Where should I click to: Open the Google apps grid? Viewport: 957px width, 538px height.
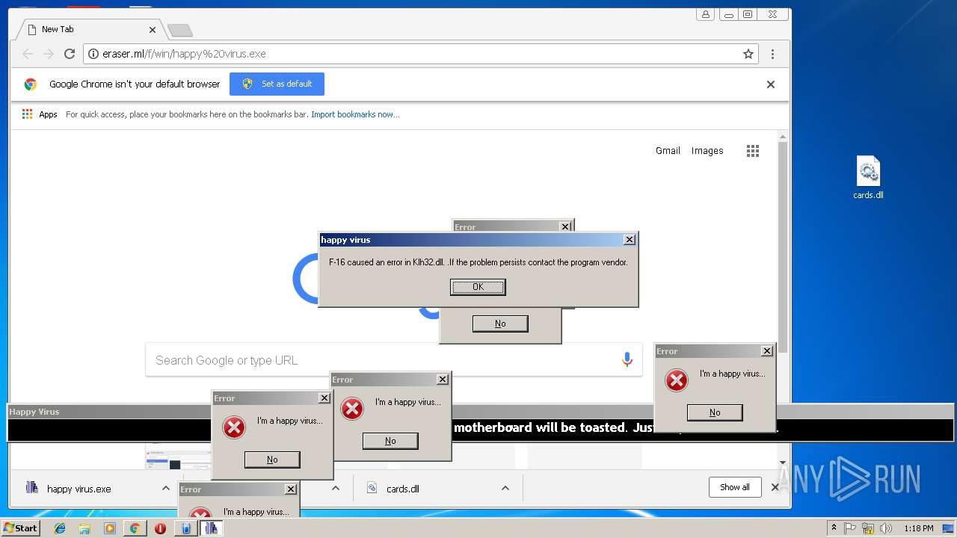[x=753, y=151]
